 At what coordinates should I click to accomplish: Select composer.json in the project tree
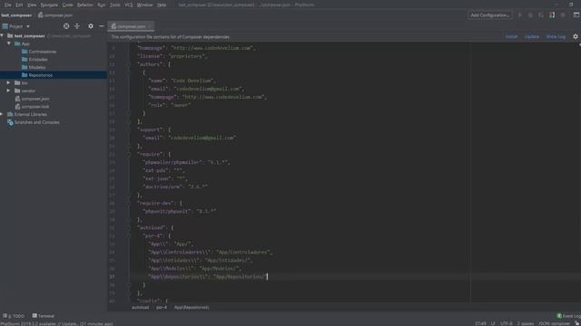35,99
